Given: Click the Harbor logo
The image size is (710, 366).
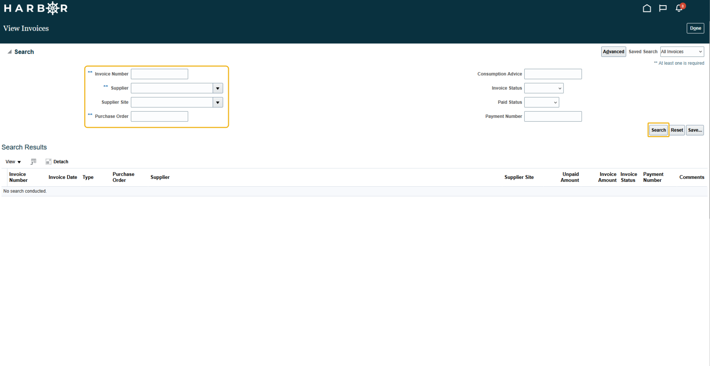Looking at the screenshot, I should pyautogui.click(x=35, y=8).
